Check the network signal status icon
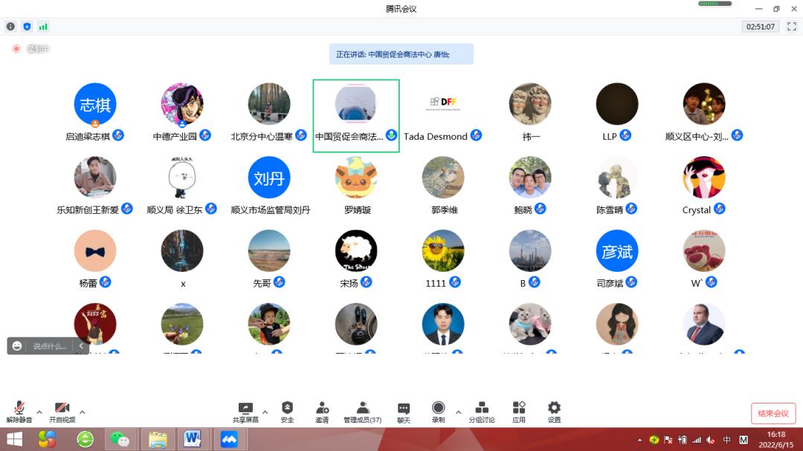Image resolution: width=803 pixels, height=451 pixels. pyautogui.click(x=44, y=27)
